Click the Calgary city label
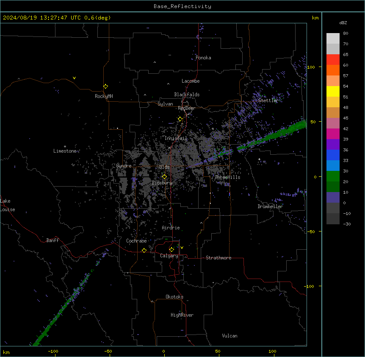Image resolution: width=365 pixels, height=357 pixels. pyautogui.click(x=169, y=256)
